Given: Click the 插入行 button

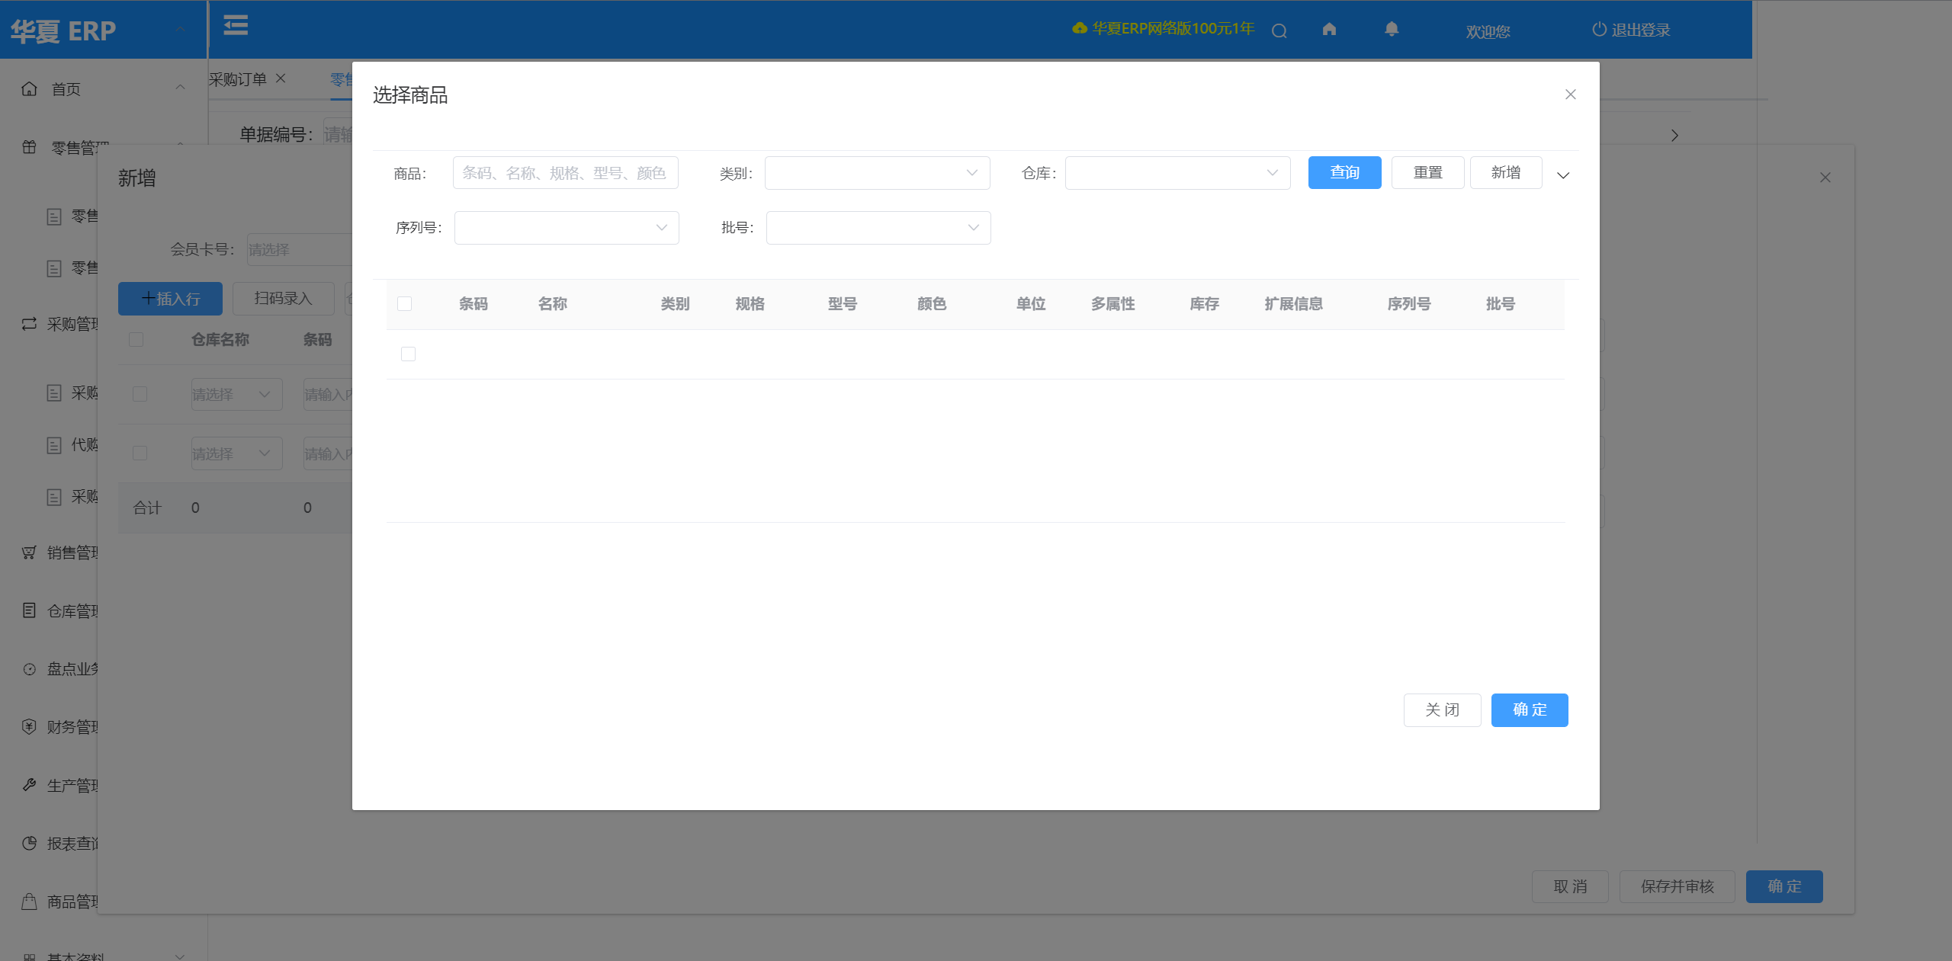Looking at the screenshot, I should (x=170, y=299).
